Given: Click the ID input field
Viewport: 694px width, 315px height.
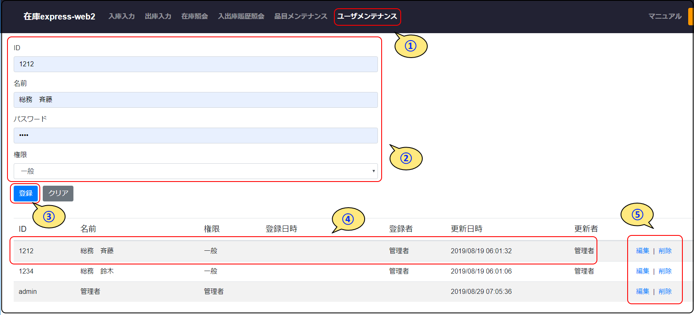Looking at the screenshot, I should [x=195, y=64].
